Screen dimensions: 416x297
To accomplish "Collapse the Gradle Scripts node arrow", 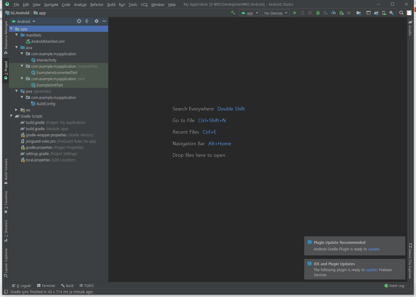I will [x=11, y=116].
